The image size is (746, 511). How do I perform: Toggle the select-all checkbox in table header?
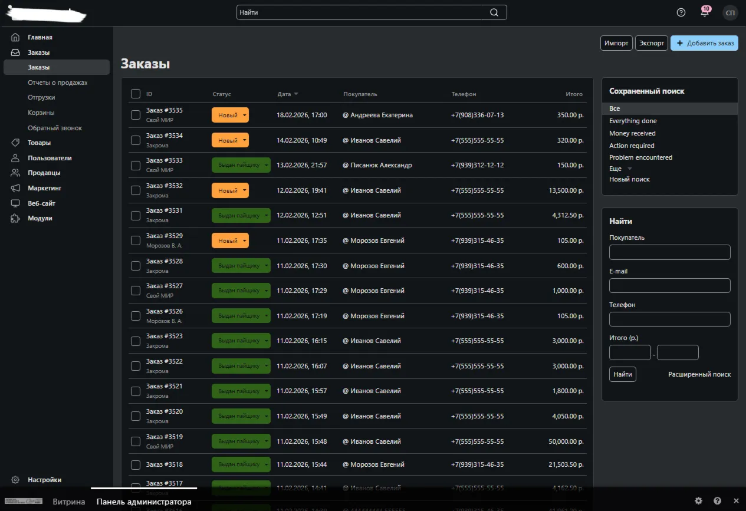136,94
